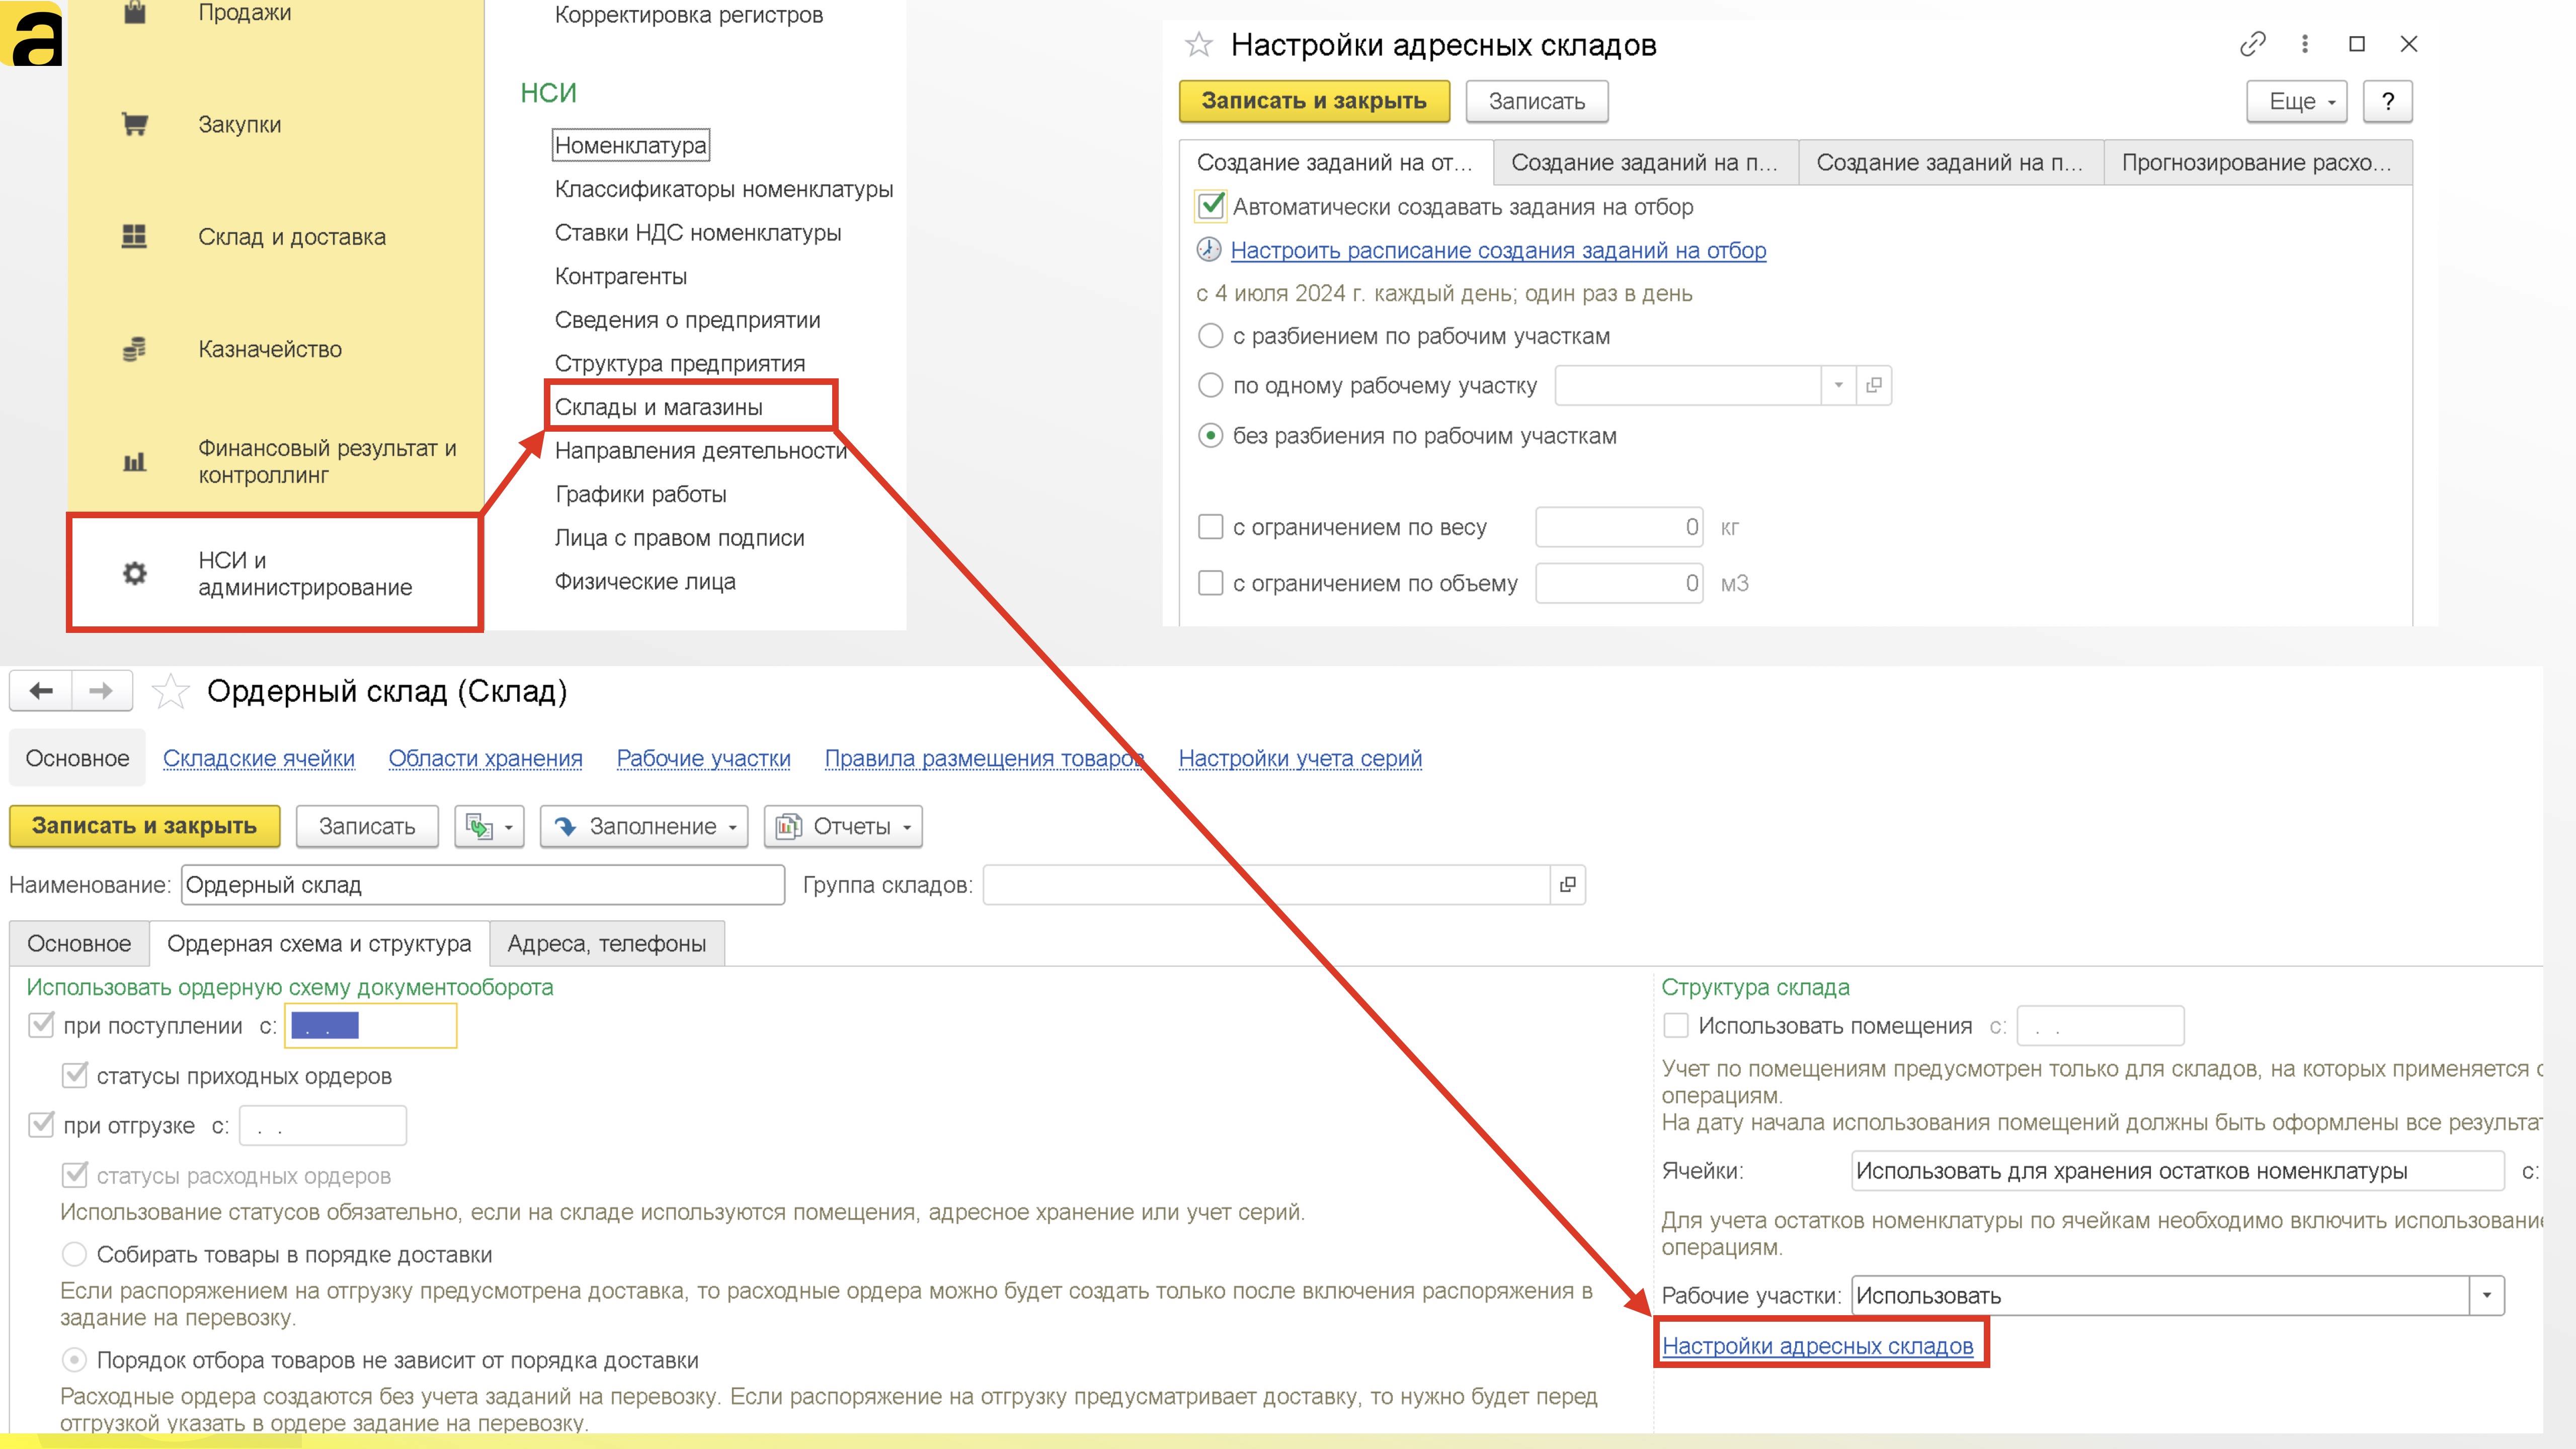2576x1449 pixels.
Task: Open three-dot menu in Настройки адресных складов window
Action: point(2305,44)
